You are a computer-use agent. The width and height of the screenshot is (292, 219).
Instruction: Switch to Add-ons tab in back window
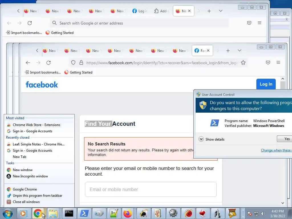162,11
